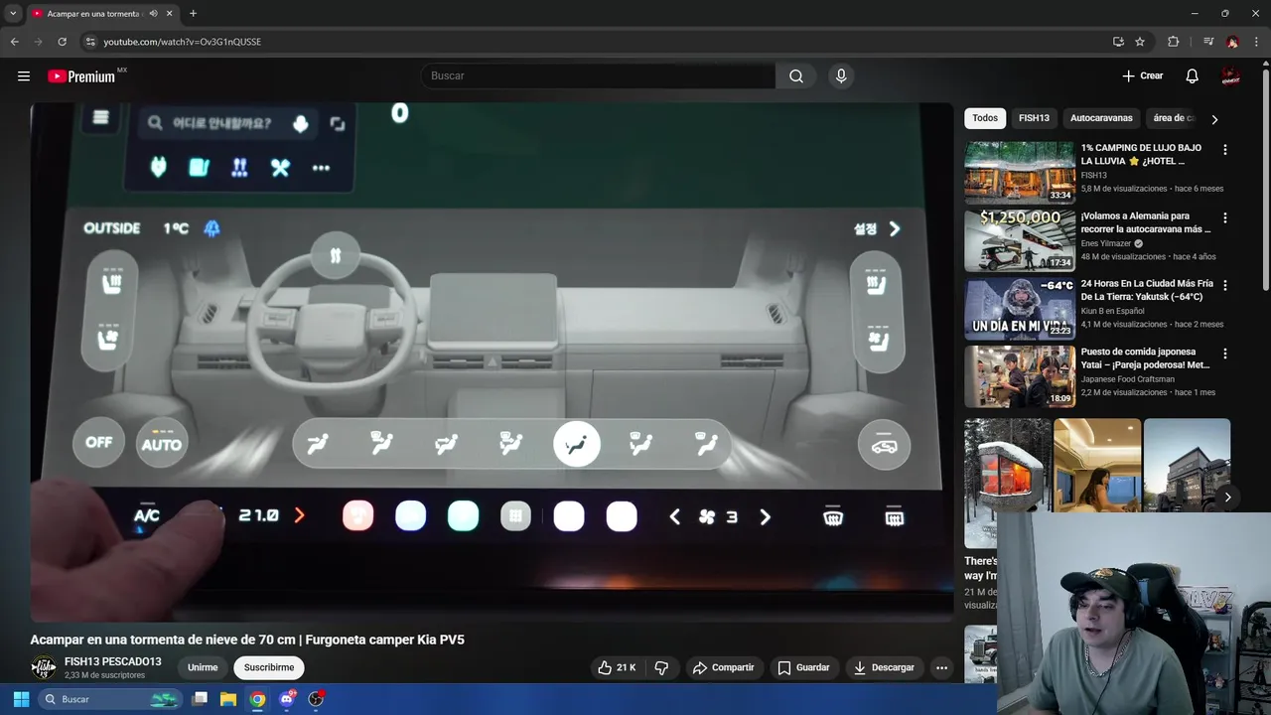Close the current browser tab
This screenshot has width=1271, height=715.
170,14
